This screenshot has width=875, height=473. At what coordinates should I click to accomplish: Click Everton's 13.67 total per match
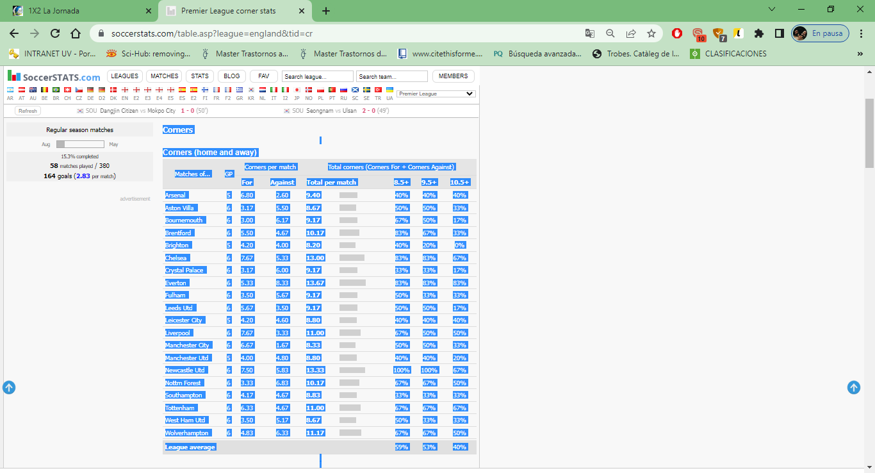(315, 283)
